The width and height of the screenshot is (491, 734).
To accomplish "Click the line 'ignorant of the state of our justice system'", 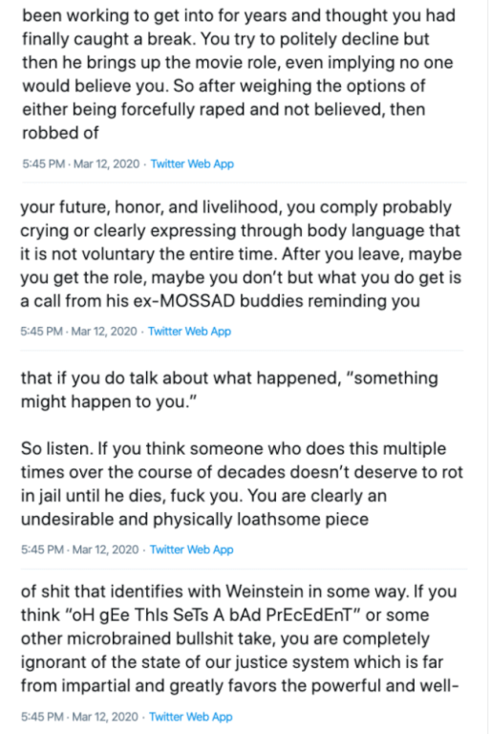I will coord(232,662).
